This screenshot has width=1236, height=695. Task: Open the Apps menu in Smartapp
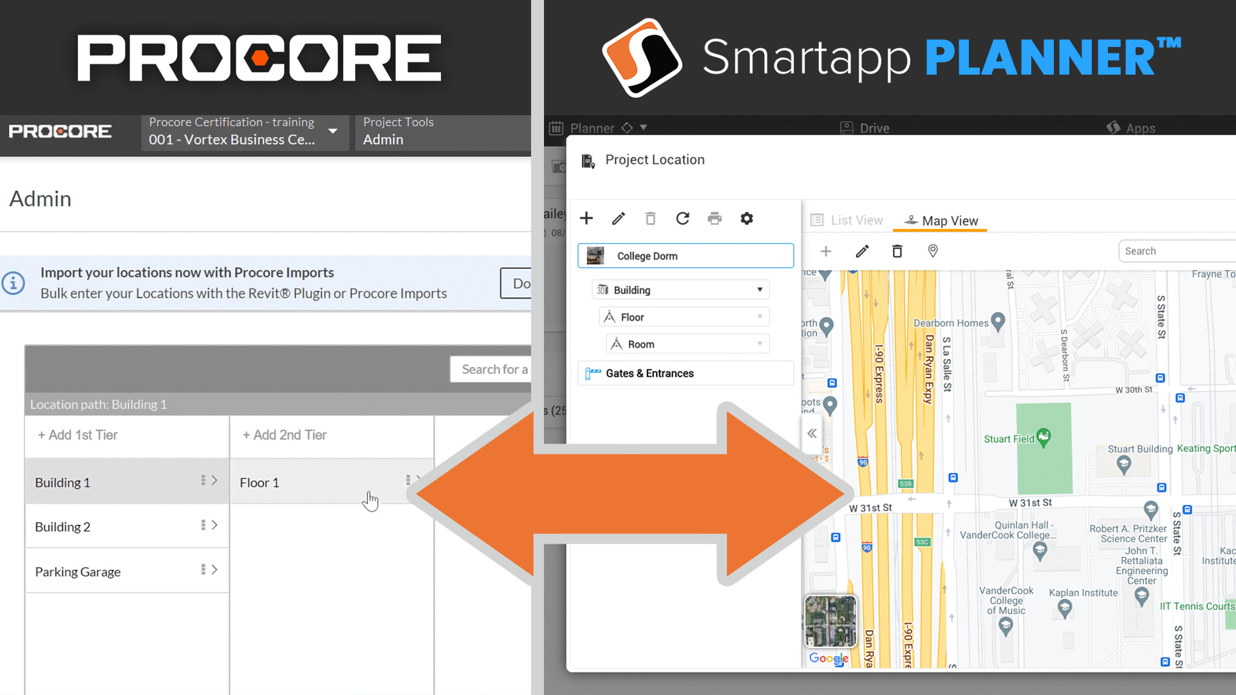pos(1130,128)
